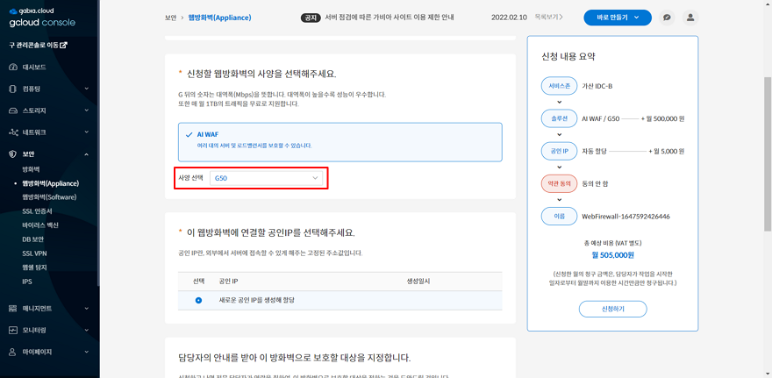The image size is (772, 378).
Task: Click the checkmark on AI WAF option
Action: coord(189,134)
